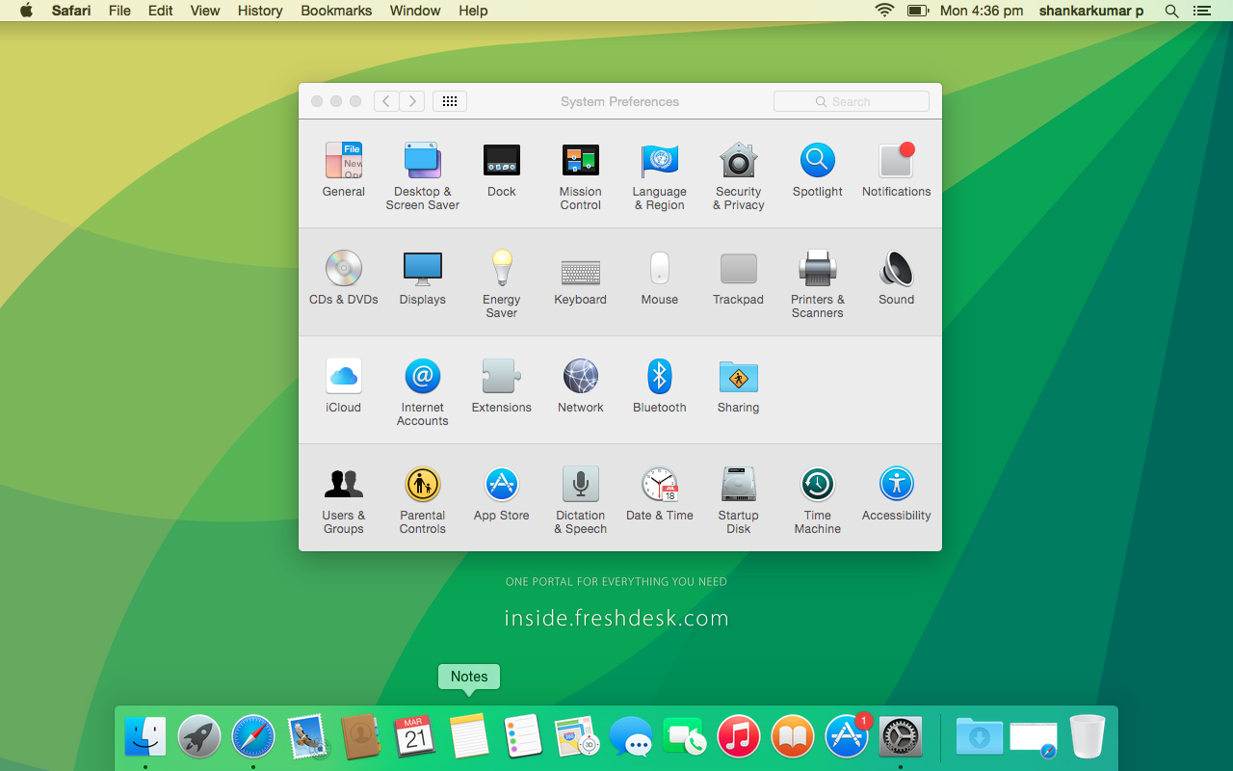1233x771 pixels.
Task: Open the Downloads folder in Dock
Action: (x=980, y=737)
